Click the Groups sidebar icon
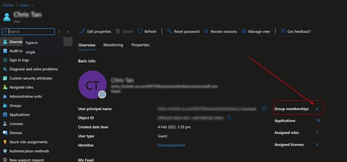Viewport: 347px width, 162px height. [5, 106]
